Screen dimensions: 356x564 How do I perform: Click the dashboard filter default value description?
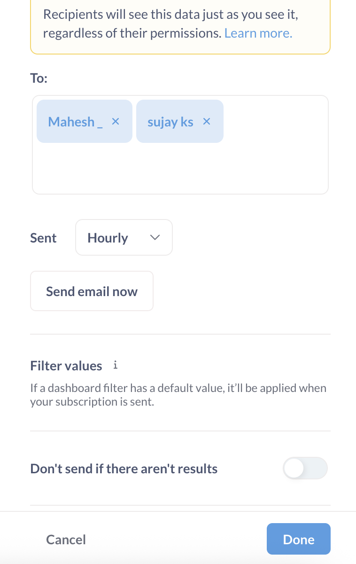click(178, 395)
